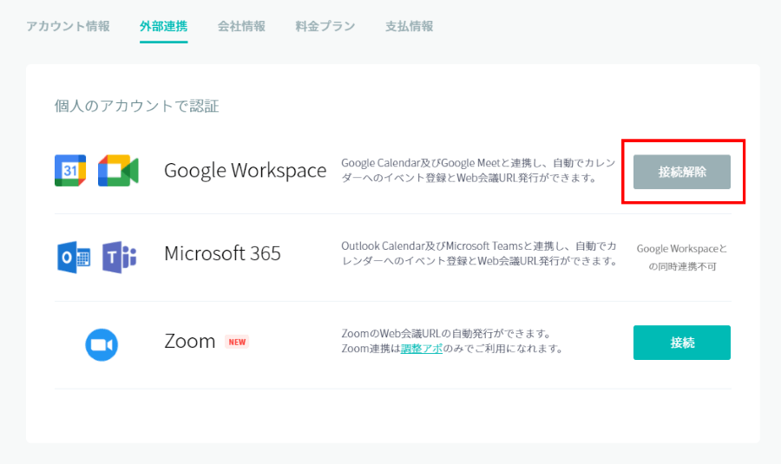The image size is (781, 464).
Task: Follow the 調整アポ link
Action: coord(422,349)
